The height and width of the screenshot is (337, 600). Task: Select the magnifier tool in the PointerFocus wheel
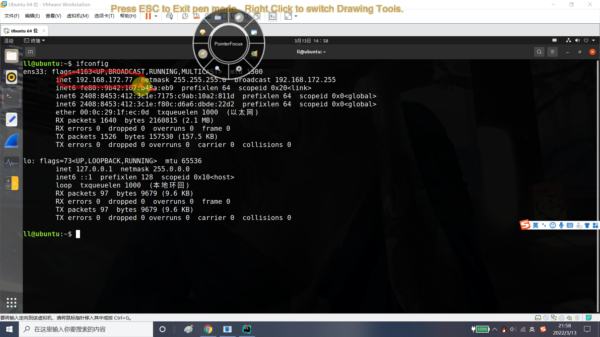pos(217,68)
